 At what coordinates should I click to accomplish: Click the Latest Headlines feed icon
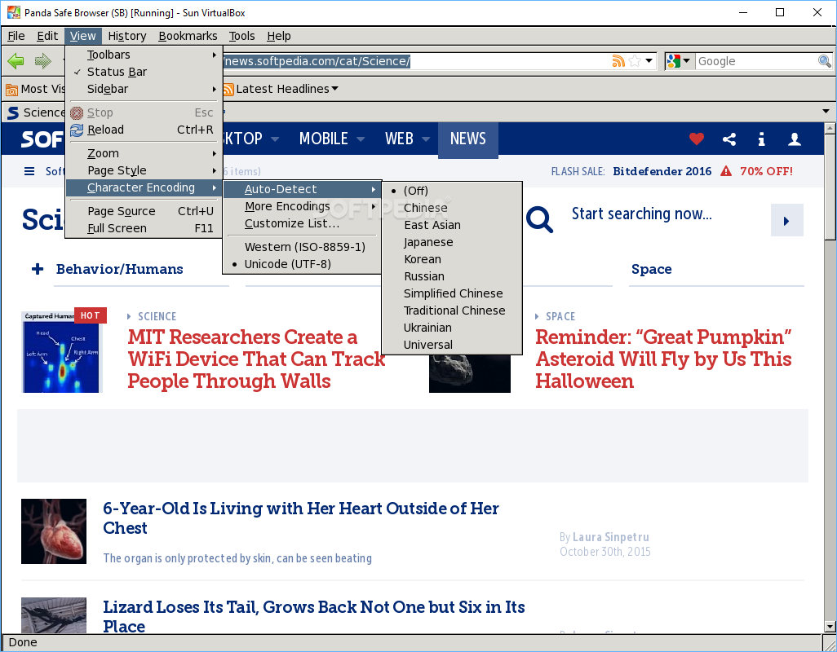click(x=228, y=89)
